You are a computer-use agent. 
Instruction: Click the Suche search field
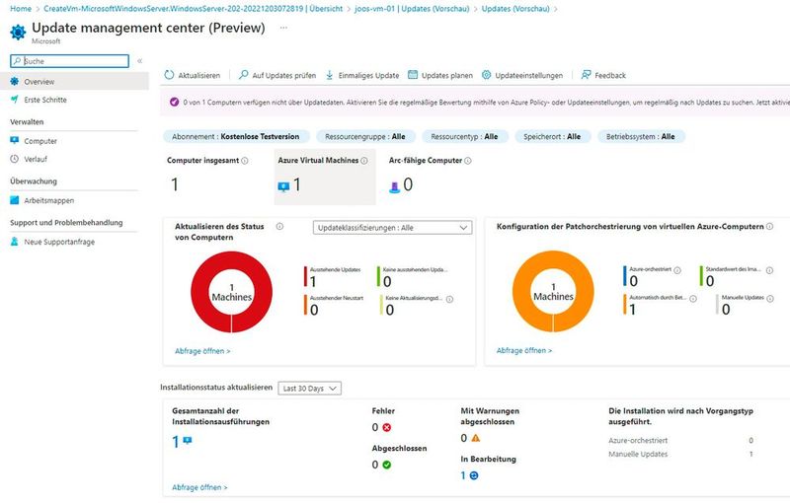[69, 61]
